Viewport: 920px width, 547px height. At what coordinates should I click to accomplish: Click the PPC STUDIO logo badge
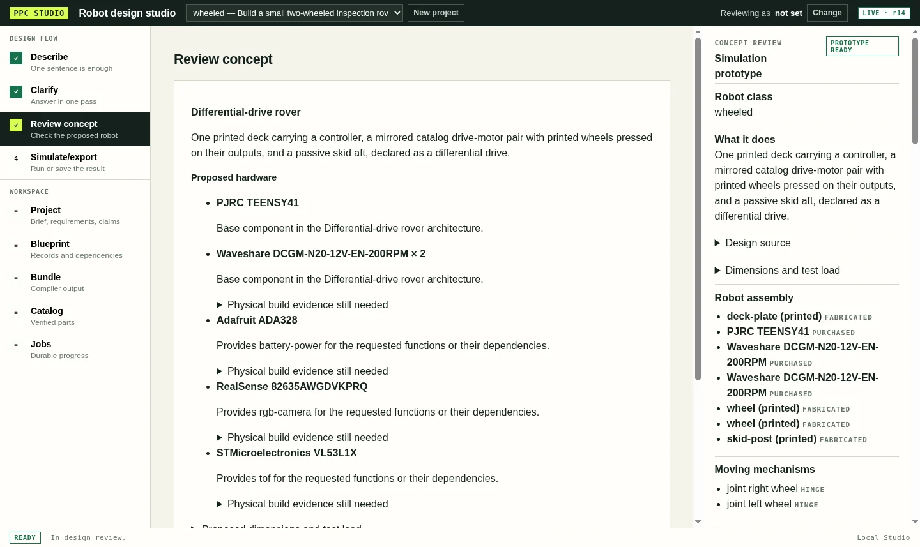coord(39,13)
